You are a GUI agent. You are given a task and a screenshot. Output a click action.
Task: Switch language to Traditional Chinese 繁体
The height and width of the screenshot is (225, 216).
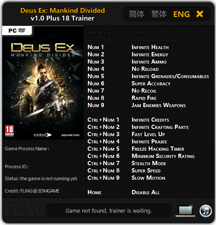pyautogui.click(x=159, y=14)
